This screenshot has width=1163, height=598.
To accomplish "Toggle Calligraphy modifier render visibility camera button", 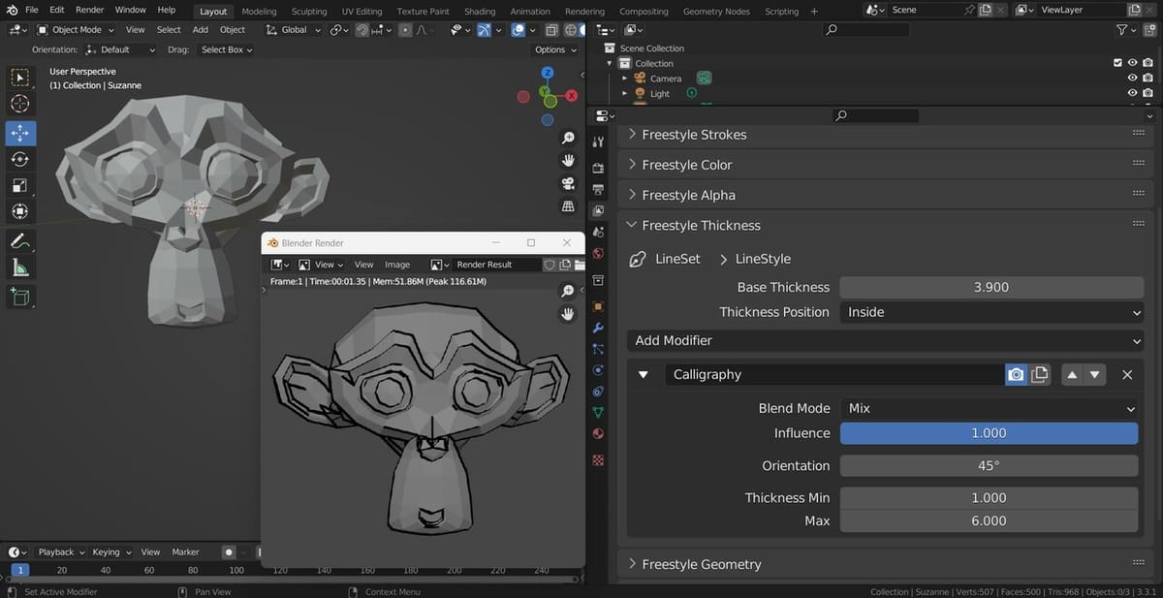I will [1016, 374].
